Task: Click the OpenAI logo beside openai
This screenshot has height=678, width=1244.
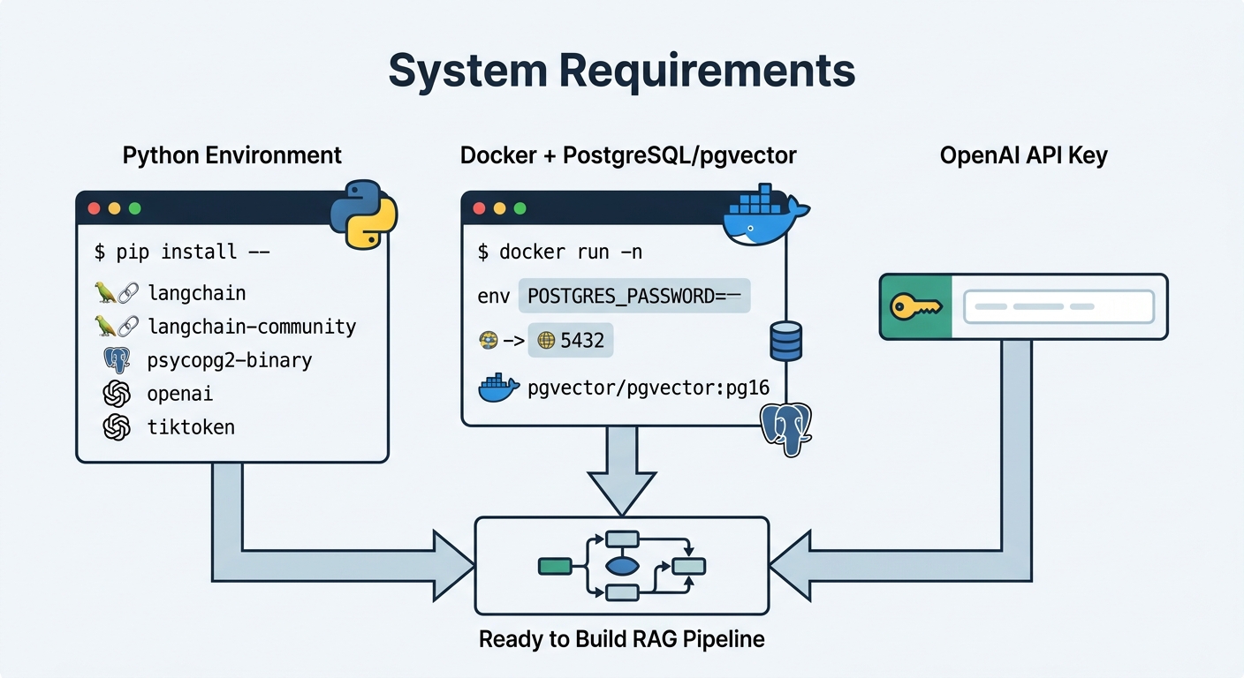Action: [117, 394]
